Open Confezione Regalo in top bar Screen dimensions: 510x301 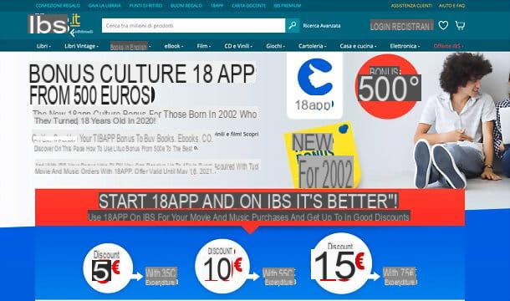click(58, 6)
